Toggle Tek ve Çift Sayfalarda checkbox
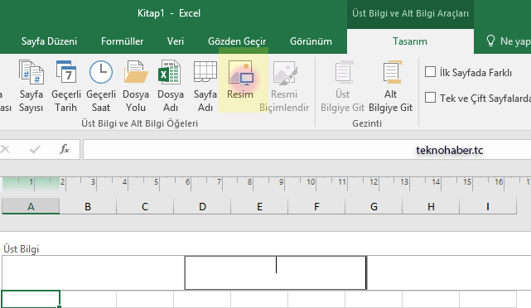Image resolution: width=531 pixels, height=308 pixels. pos(430,98)
